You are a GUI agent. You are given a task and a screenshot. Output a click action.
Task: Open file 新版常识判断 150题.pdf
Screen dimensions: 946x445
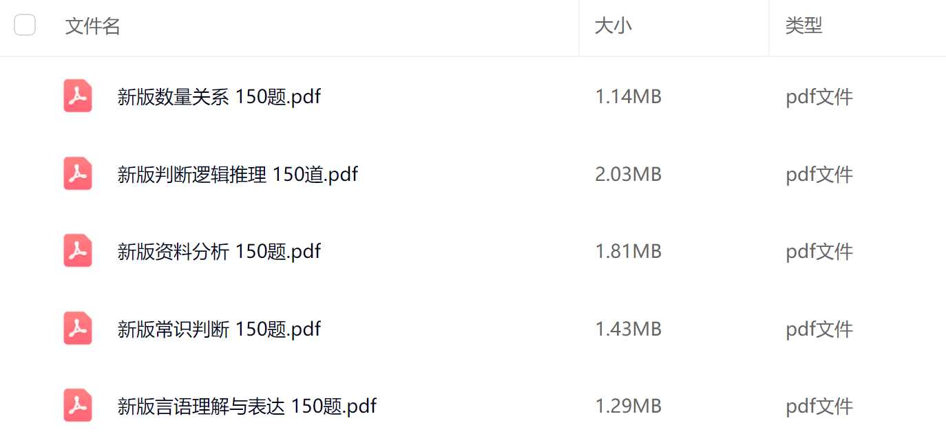coord(219,329)
